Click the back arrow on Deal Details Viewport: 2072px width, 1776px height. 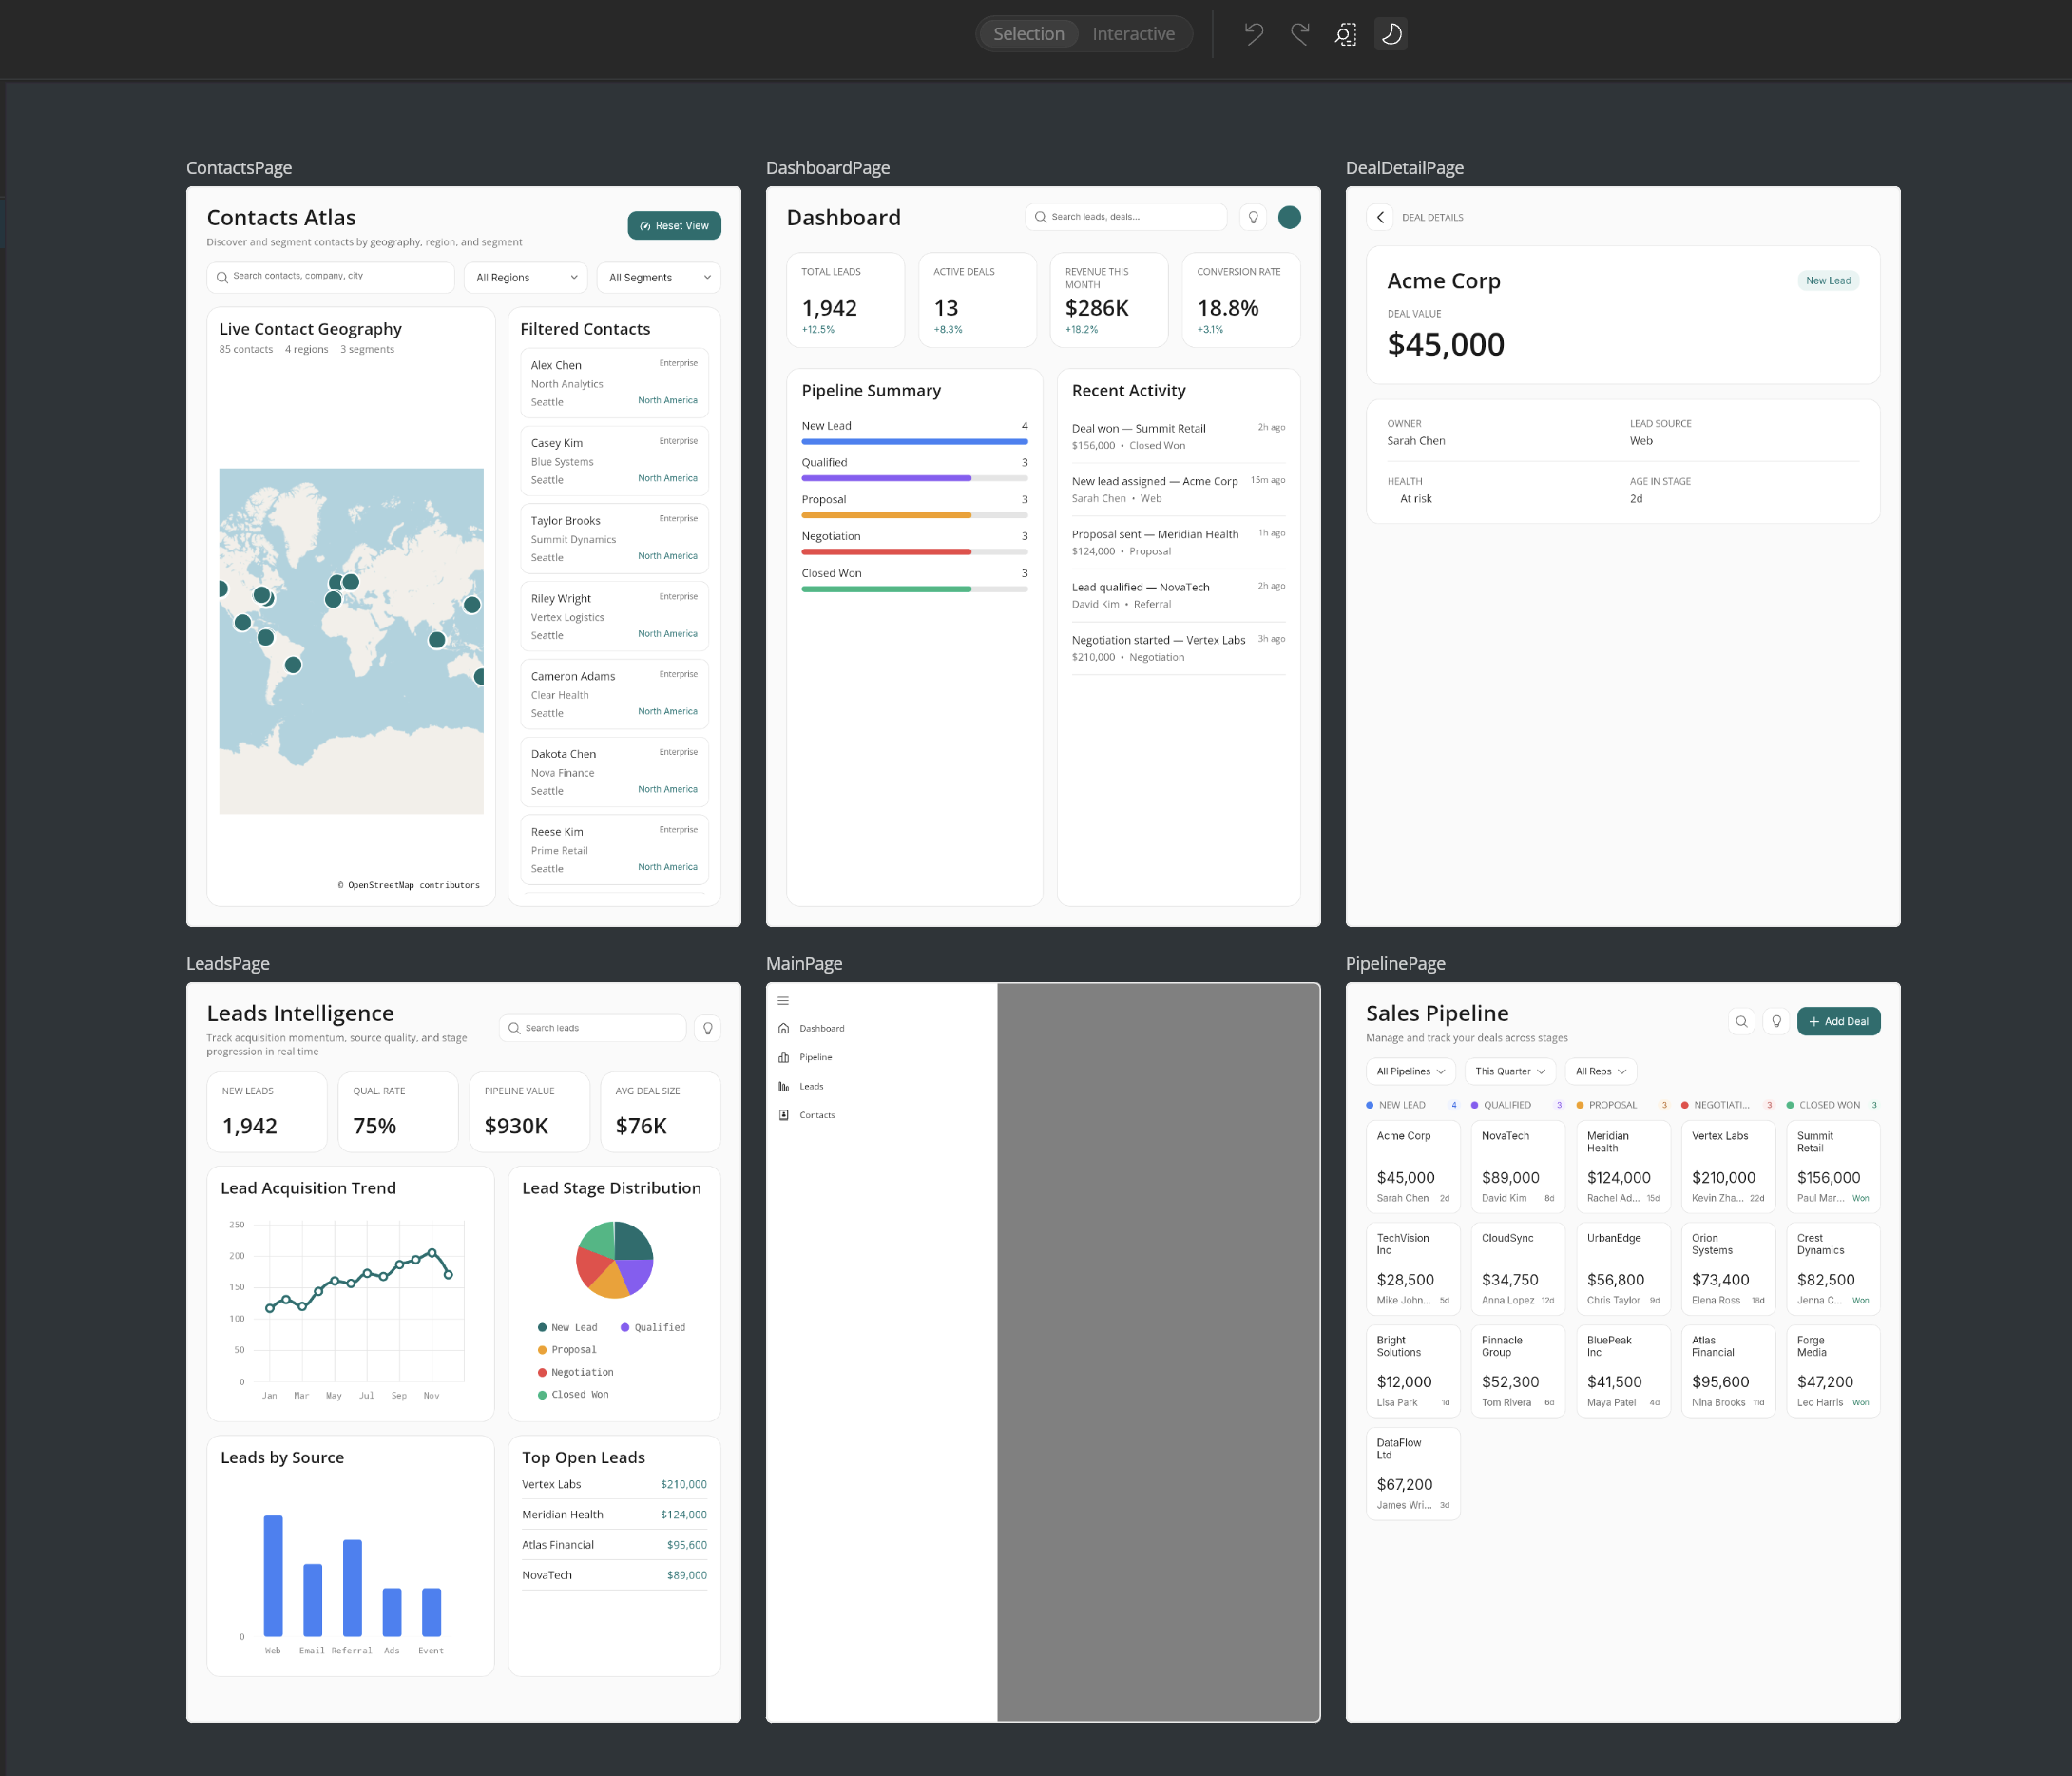[x=1380, y=217]
